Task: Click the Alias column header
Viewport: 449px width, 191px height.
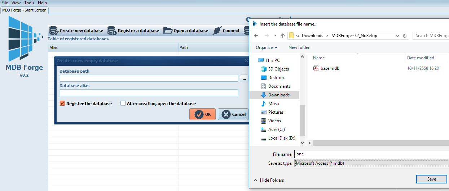Action: [113, 47]
